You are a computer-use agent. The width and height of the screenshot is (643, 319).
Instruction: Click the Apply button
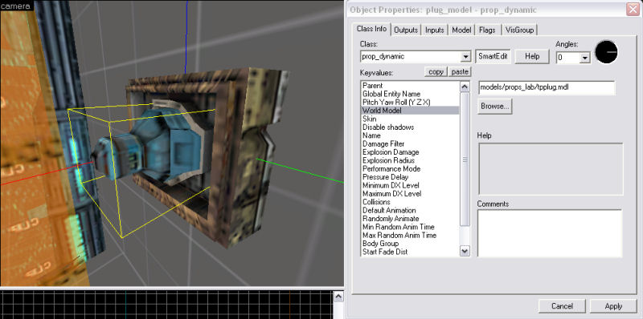[x=613, y=306]
